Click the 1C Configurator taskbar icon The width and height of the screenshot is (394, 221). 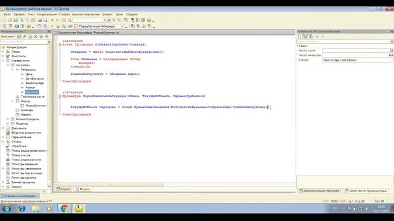(x=79, y=208)
